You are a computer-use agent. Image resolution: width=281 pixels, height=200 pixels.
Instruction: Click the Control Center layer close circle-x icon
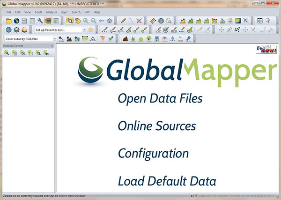coord(22,52)
